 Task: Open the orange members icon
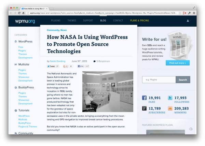[x=170, y=108]
